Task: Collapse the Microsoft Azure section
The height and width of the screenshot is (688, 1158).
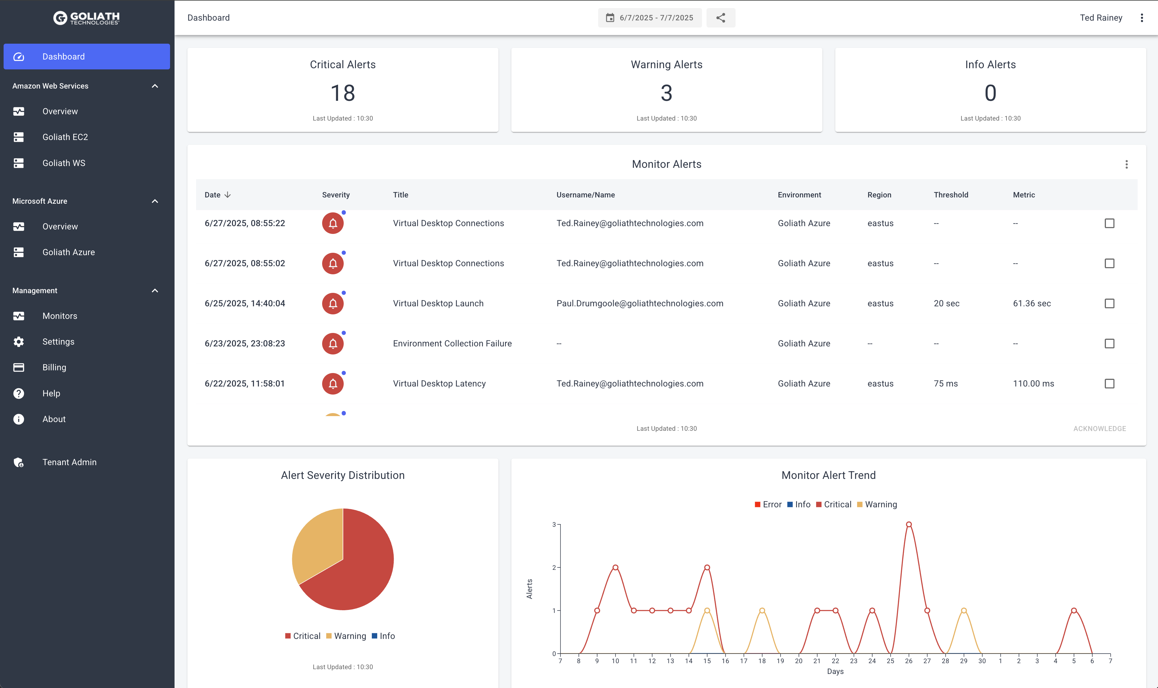Action: pos(155,201)
